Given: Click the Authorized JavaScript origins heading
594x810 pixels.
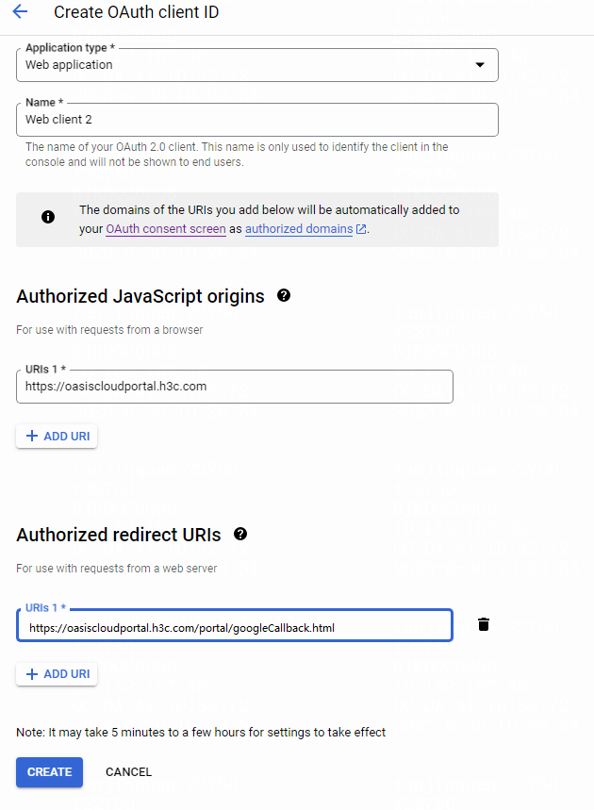Looking at the screenshot, I should point(140,296).
